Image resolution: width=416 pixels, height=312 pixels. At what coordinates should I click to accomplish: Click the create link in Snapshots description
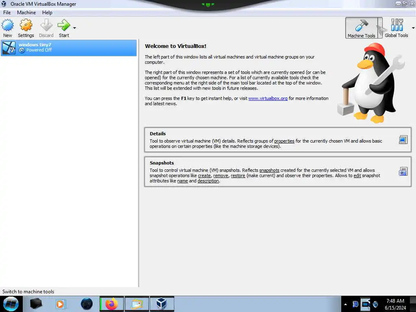point(204,175)
